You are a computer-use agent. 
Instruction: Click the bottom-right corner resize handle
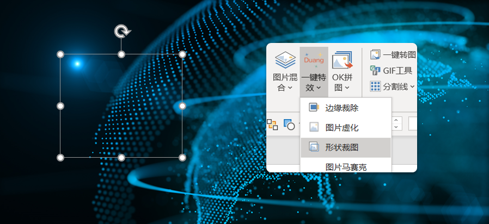pyautogui.click(x=182, y=157)
